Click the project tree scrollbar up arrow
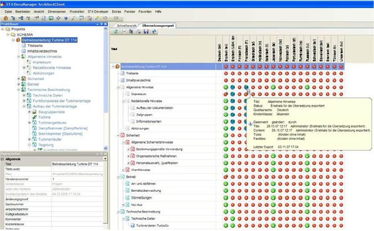Image resolution: width=374 pixels, height=231 pixels. pos(105,29)
